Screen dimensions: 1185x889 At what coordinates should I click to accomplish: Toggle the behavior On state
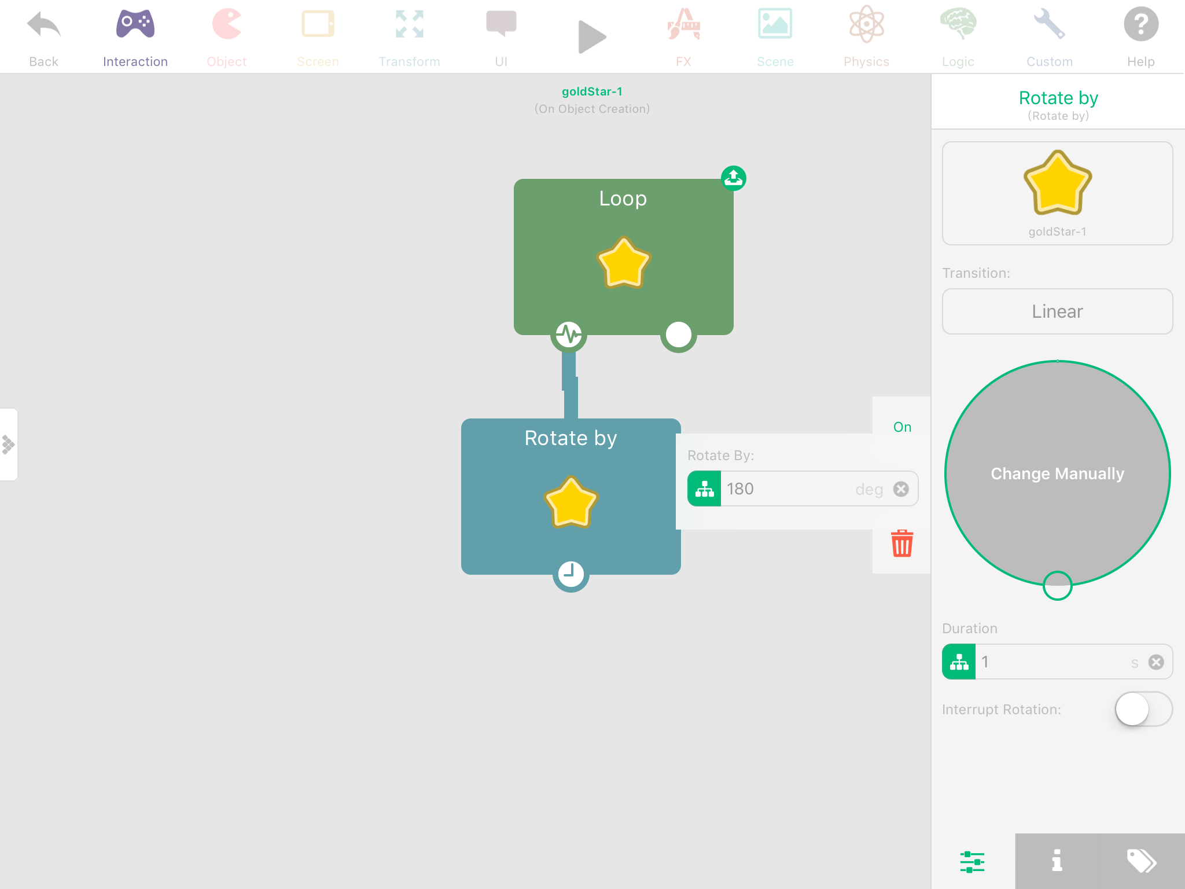(x=901, y=427)
